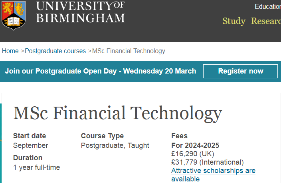Click the 1 year full-time text

[36, 167]
